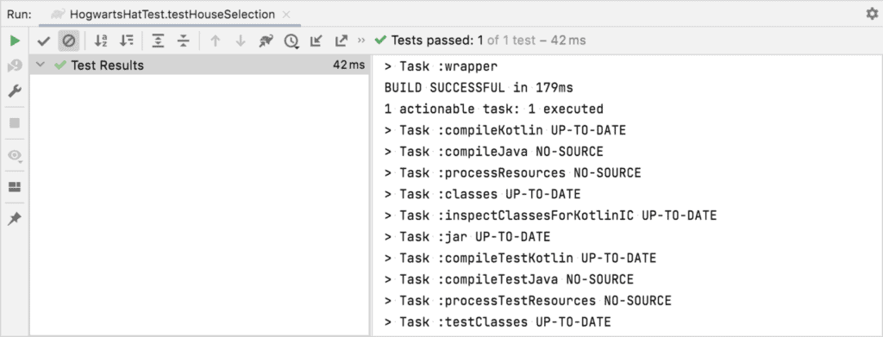This screenshot has width=883, height=337.
Task: Expand all test results
Action: (159, 41)
